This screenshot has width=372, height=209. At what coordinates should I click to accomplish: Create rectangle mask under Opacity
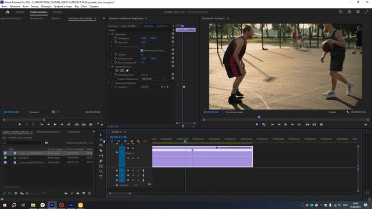click(122, 70)
